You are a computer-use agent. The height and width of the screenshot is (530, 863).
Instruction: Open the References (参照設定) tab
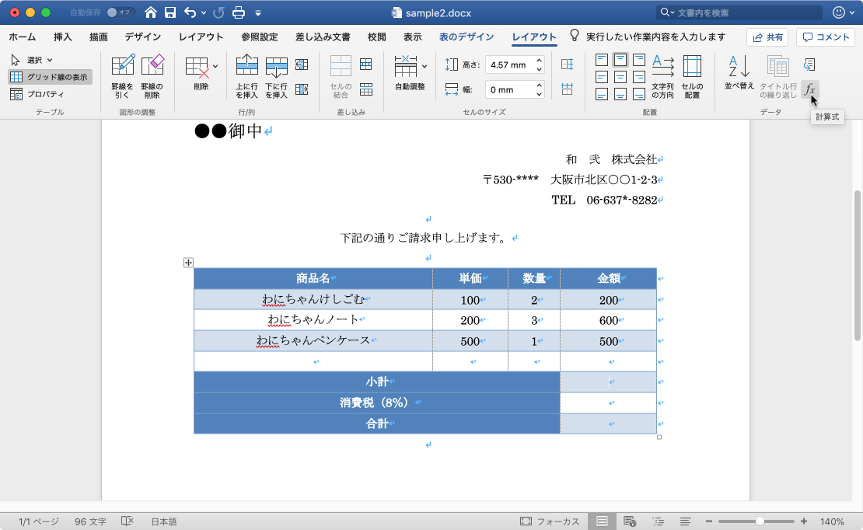(x=259, y=37)
